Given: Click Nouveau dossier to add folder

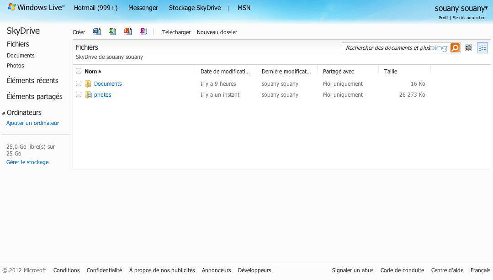Looking at the screenshot, I should [x=217, y=32].
